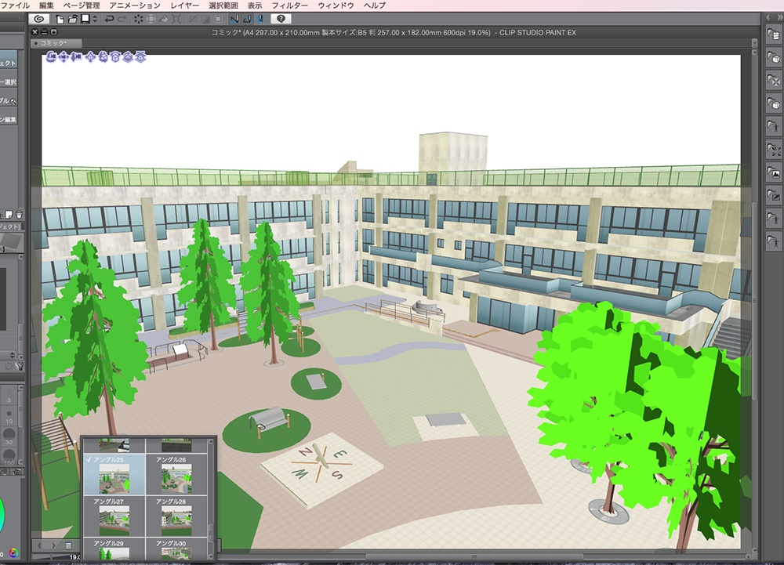This screenshot has height=565, width=784.
Task: Select the アングル28 camera preset thumbnail
Action: (x=176, y=520)
